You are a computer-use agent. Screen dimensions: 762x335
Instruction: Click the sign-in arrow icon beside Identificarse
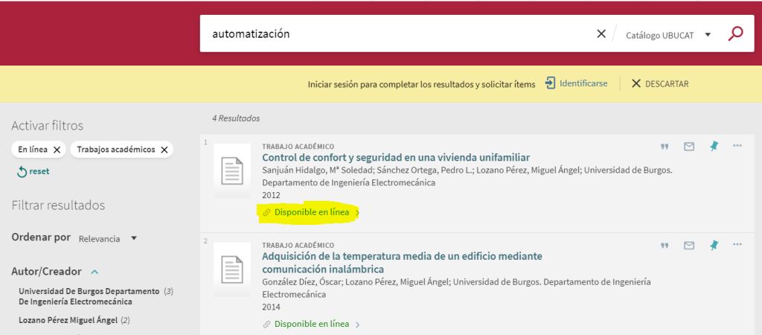tap(550, 83)
